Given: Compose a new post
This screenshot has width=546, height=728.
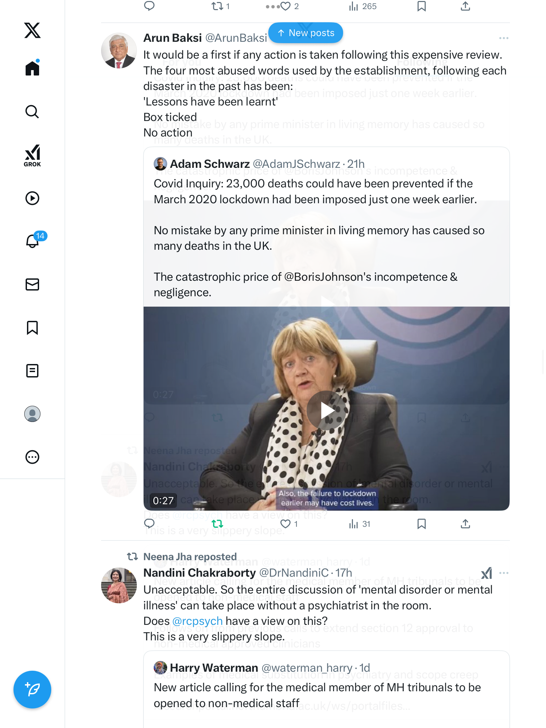Looking at the screenshot, I should point(32,689).
